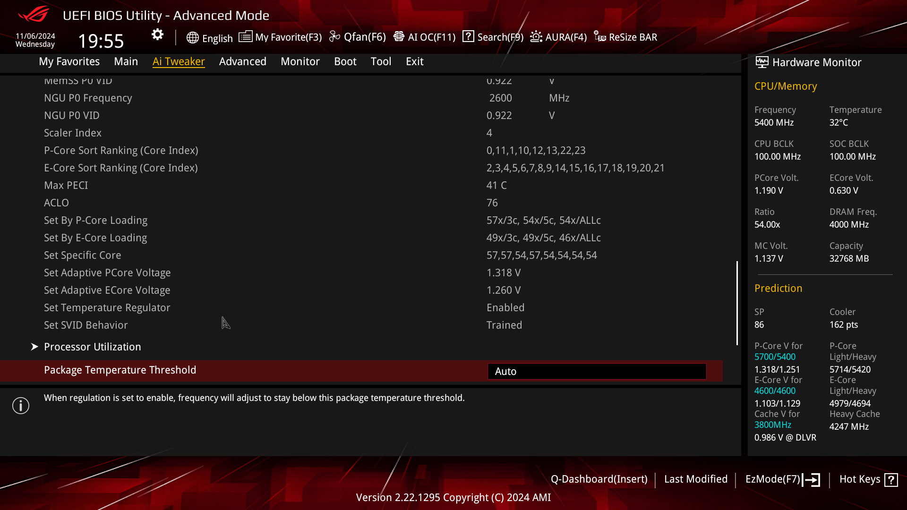This screenshot has width=907, height=510.
Task: Click the Hot Keys question mark icon
Action: 891,480
